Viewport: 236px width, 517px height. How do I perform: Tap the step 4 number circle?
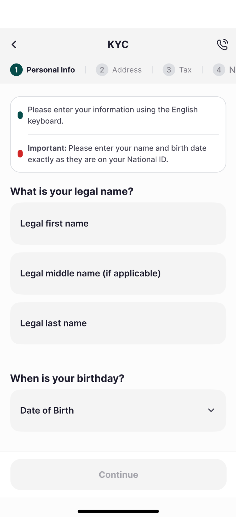[219, 70]
